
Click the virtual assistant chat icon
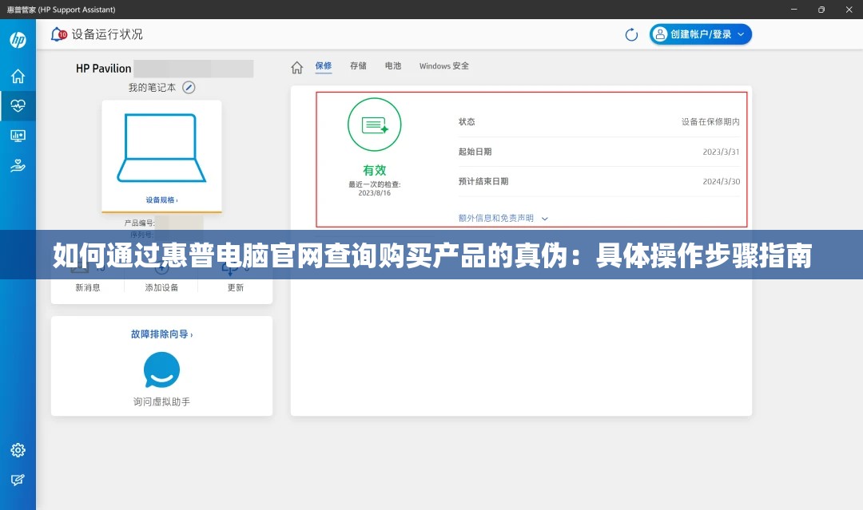[161, 370]
